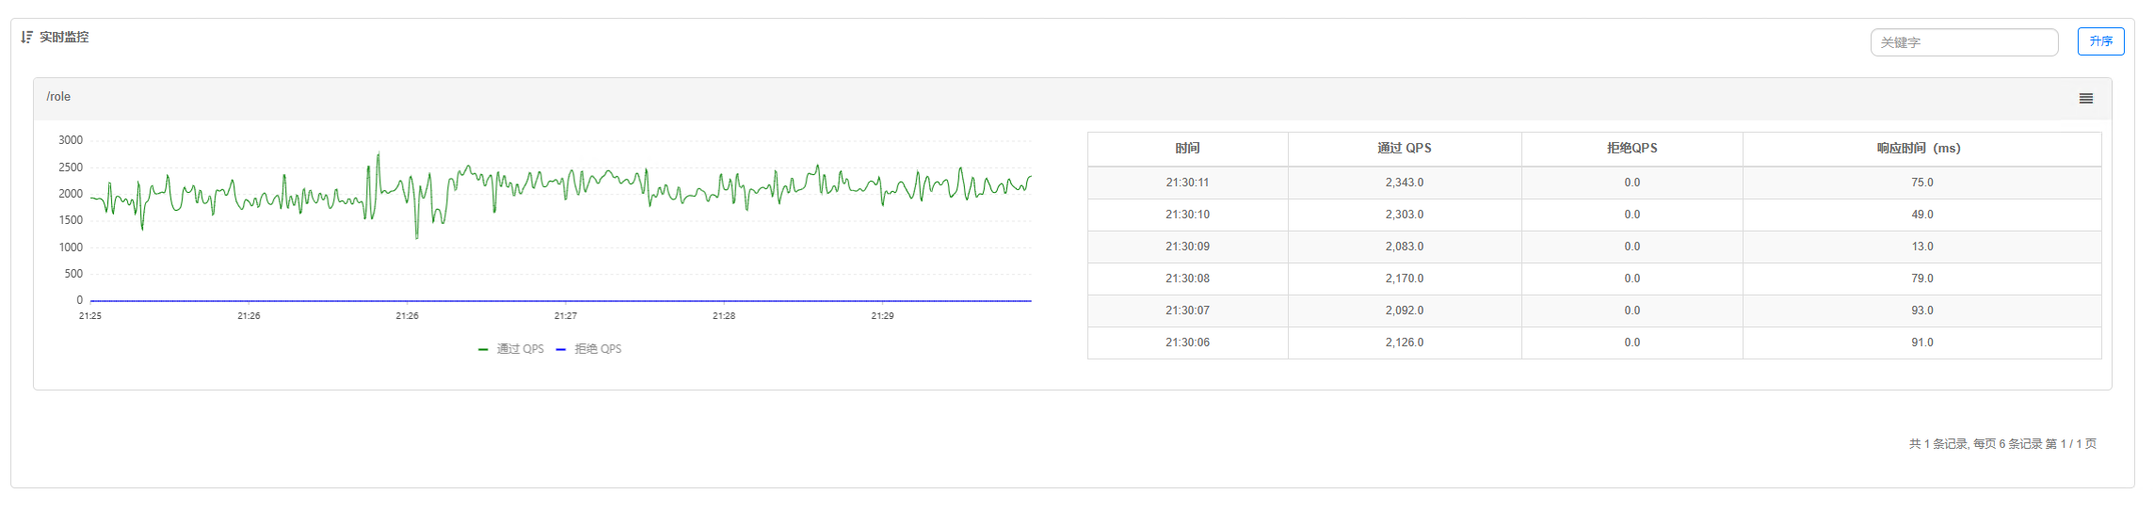Click the 拒绝QPS column header
This screenshot has width=2154, height=510.
click(x=1632, y=149)
